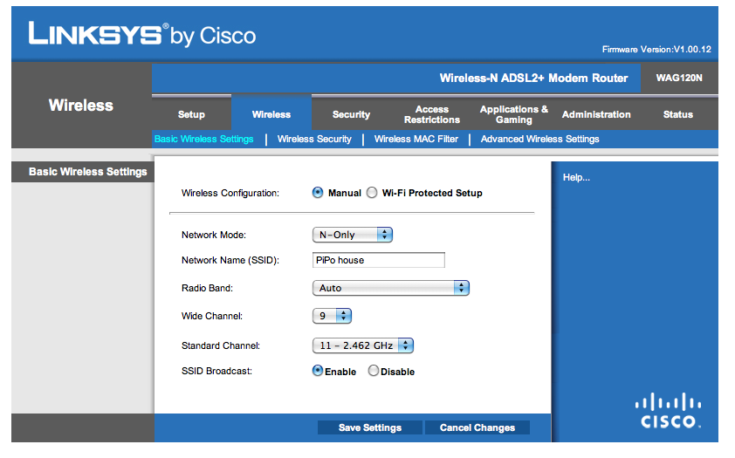Open the Standard Channel dropdown

point(363,345)
